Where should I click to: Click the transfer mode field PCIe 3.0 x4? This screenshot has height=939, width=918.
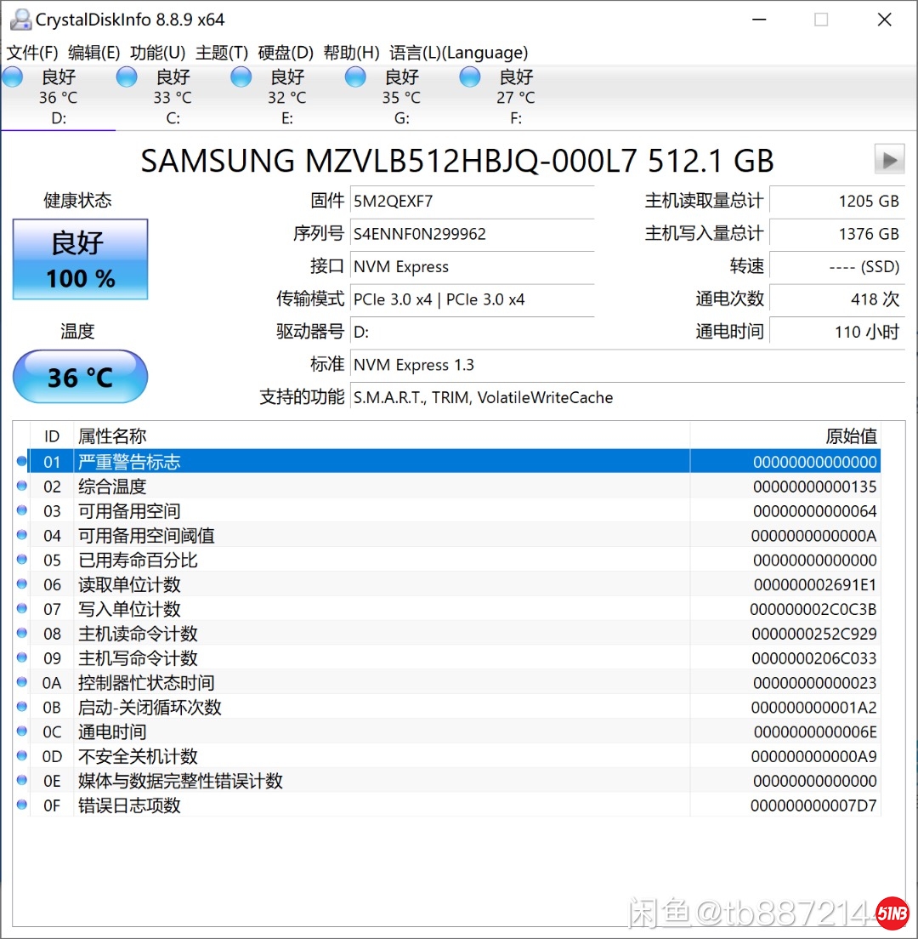click(x=472, y=299)
